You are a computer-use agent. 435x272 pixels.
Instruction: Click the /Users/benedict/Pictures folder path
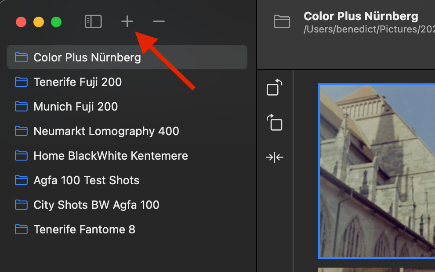click(368, 30)
